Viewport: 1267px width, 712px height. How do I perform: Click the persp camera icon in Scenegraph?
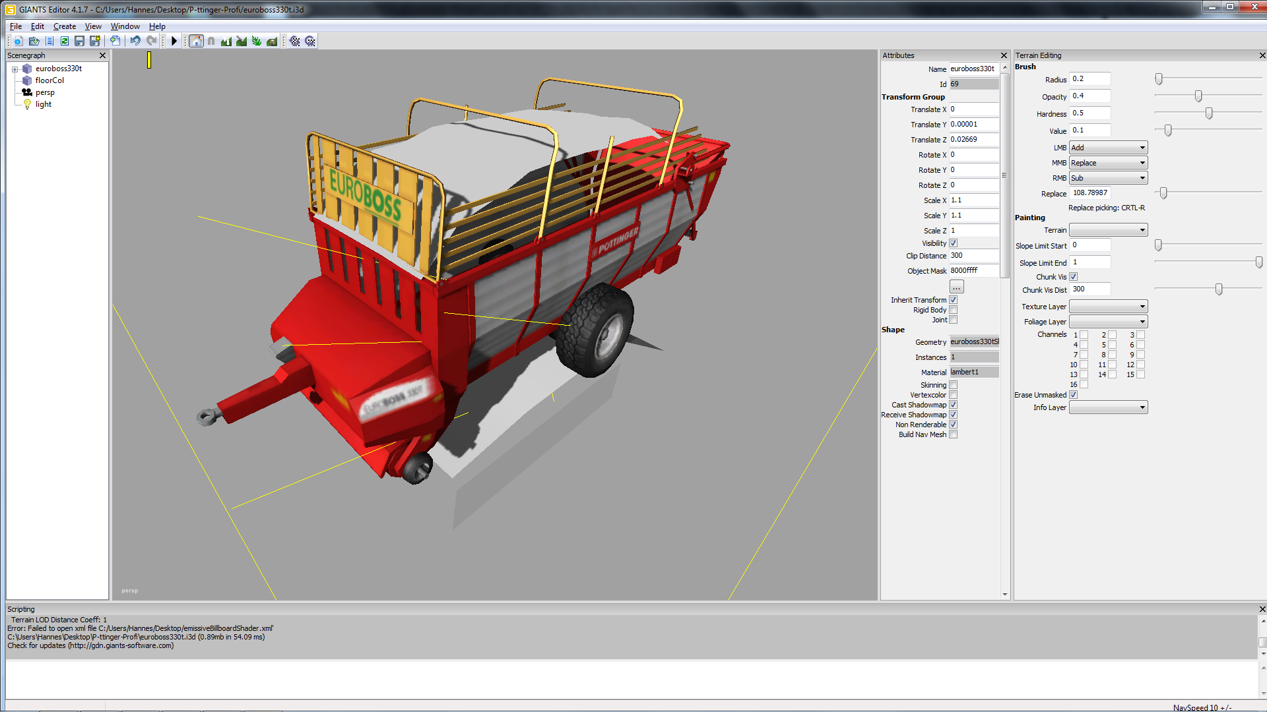pyautogui.click(x=27, y=92)
